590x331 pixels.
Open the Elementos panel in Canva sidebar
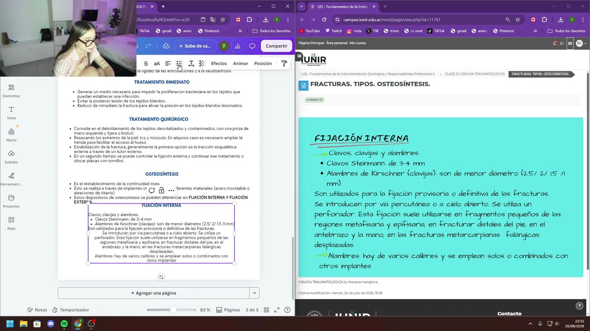[x=11, y=91]
